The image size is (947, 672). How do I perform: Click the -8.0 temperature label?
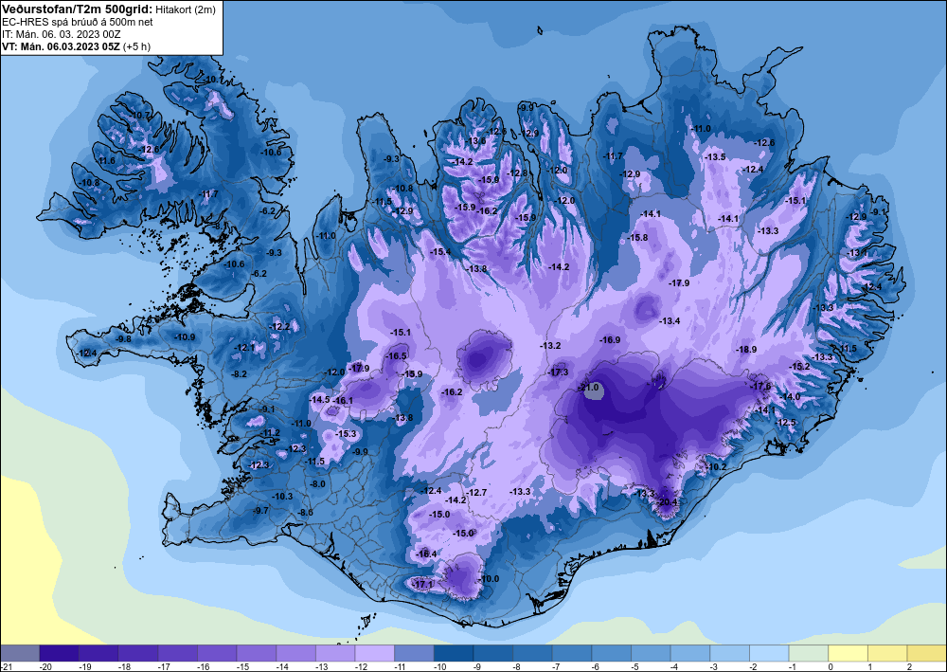[317, 484]
